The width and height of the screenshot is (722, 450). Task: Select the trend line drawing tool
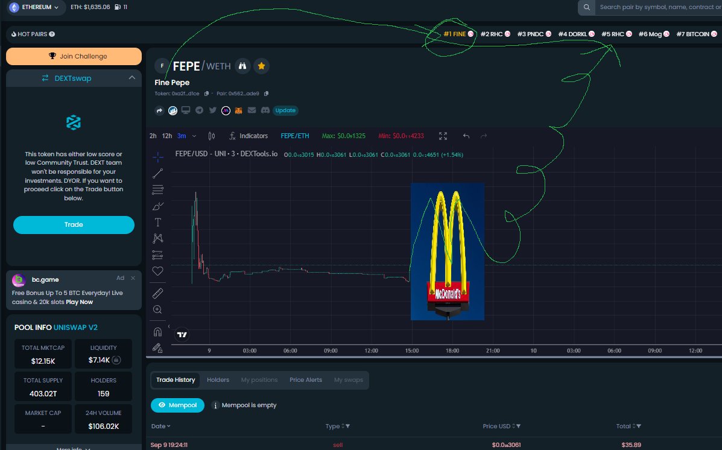click(x=157, y=173)
